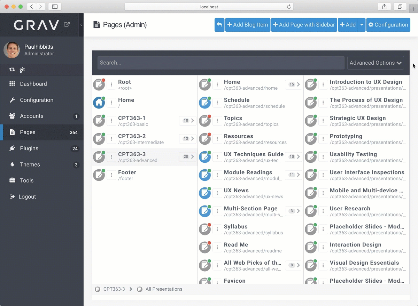
Task: Open the three-dot menu for CPT363-1
Action: pos(111,121)
